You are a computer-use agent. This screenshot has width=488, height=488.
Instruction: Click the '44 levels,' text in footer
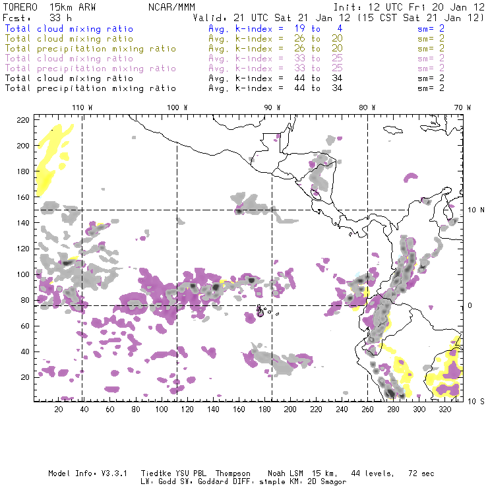(x=373, y=473)
